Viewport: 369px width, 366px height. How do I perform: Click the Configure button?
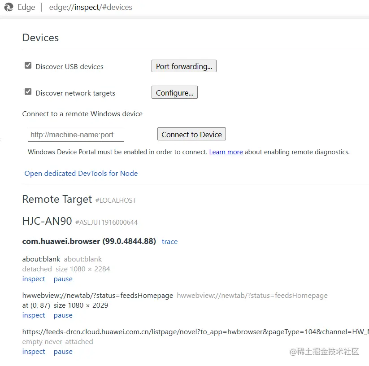coord(174,92)
